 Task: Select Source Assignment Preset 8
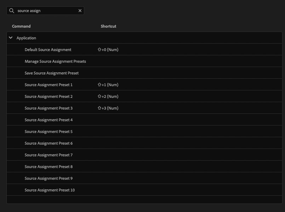(49, 167)
